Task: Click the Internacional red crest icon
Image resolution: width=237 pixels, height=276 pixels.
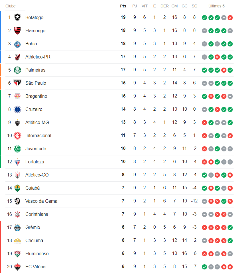Action: [x=17, y=135]
